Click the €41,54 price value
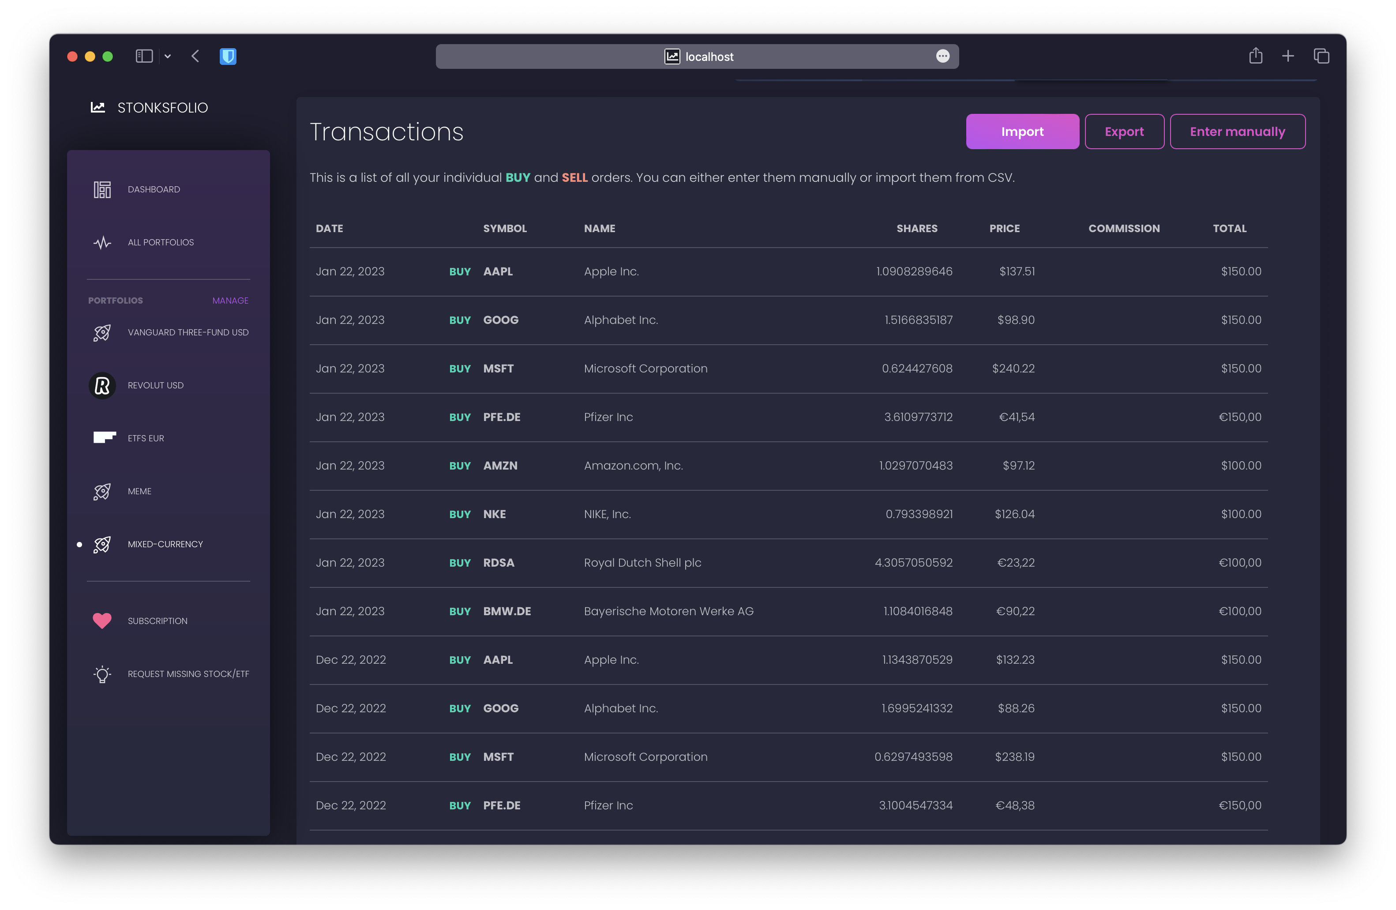 pos(1017,417)
